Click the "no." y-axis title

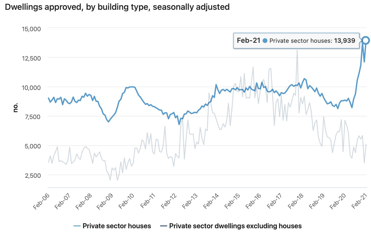point(15,107)
